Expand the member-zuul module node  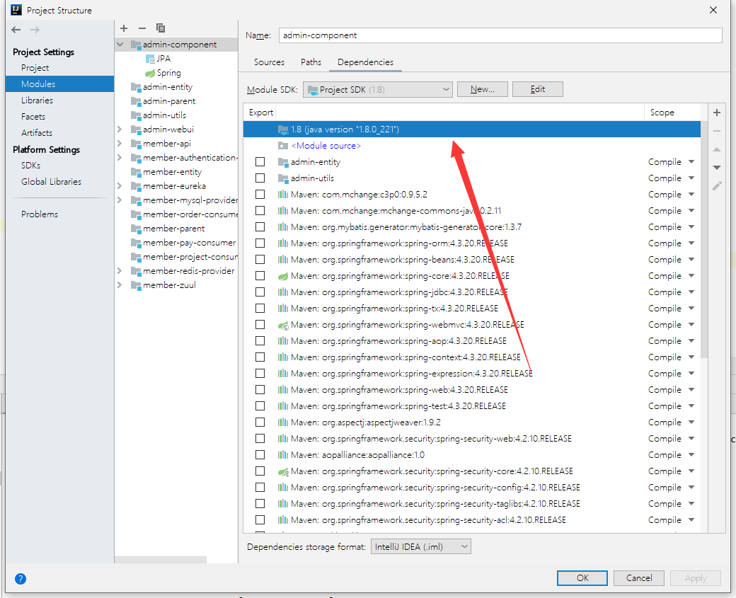coord(120,285)
